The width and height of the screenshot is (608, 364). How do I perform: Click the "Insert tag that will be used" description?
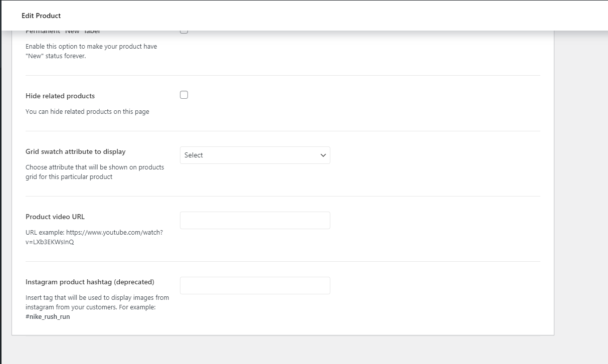(x=97, y=298)
